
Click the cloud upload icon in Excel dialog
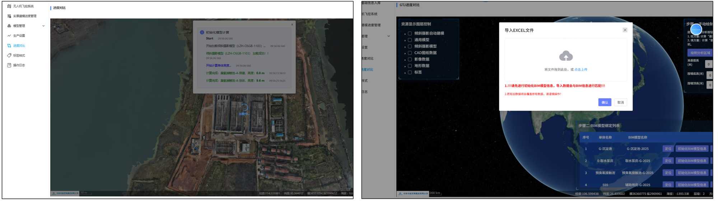pos(566,56)
